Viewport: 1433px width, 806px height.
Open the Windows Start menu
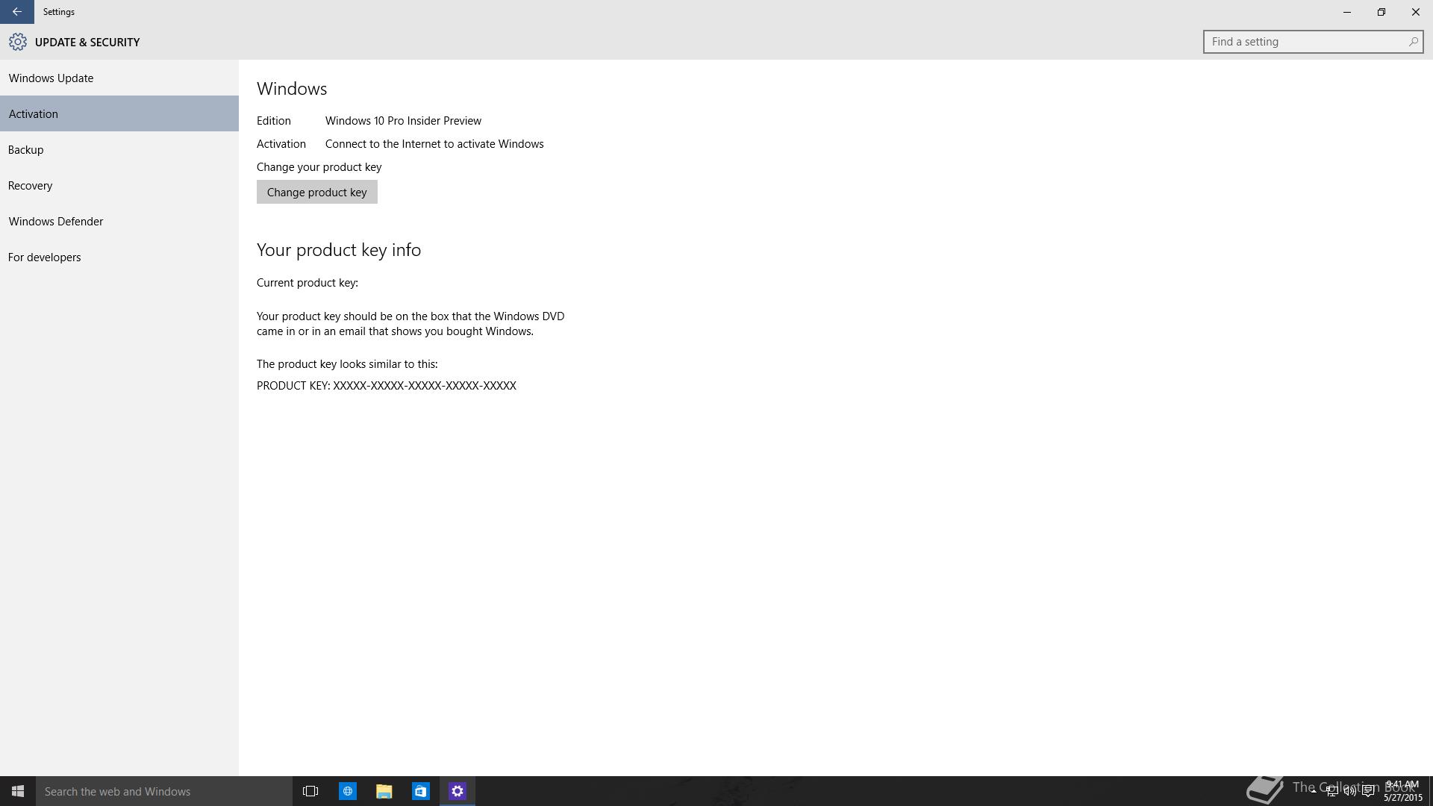[x=18, y=791]
